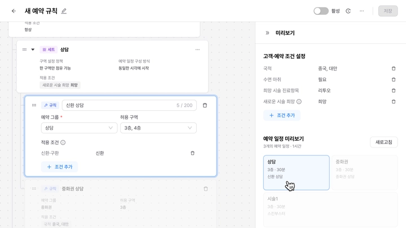The width and height of the screenshot is (406, 228).
Task: Click the 세트 tag badge
Action: pyautogui.click(x=48, y=50)
